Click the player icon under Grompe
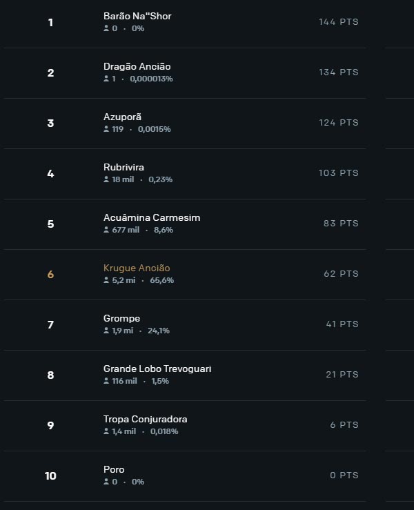The height and width of the screenshot is (510, 414). (x=106, y=331)
